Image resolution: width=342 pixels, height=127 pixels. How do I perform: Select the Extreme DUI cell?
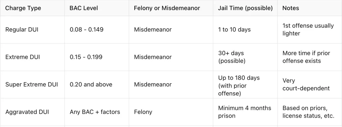click(x=23, y=57)
